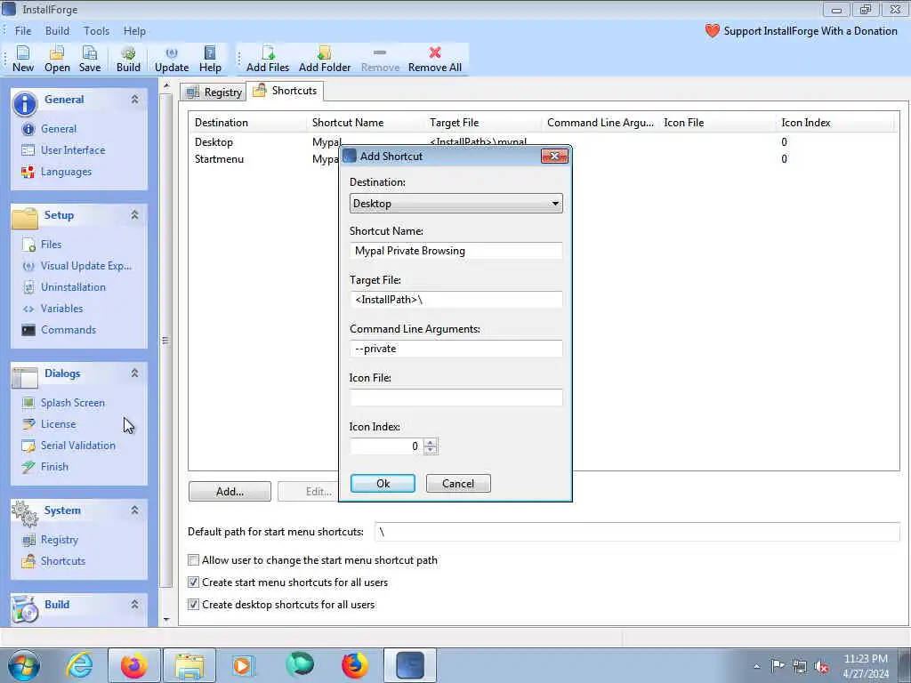Open the Languages sidebar item
Screen dimensions: 911x683
[66, 172]
